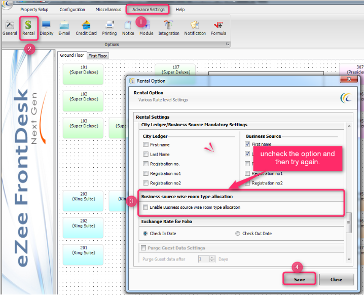This screenshot has width=364, height=296.
Task: Open Notice settings icon
Action: coord(128,28)
